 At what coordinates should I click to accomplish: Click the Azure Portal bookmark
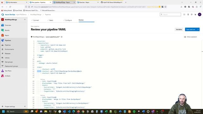point(18,10)
